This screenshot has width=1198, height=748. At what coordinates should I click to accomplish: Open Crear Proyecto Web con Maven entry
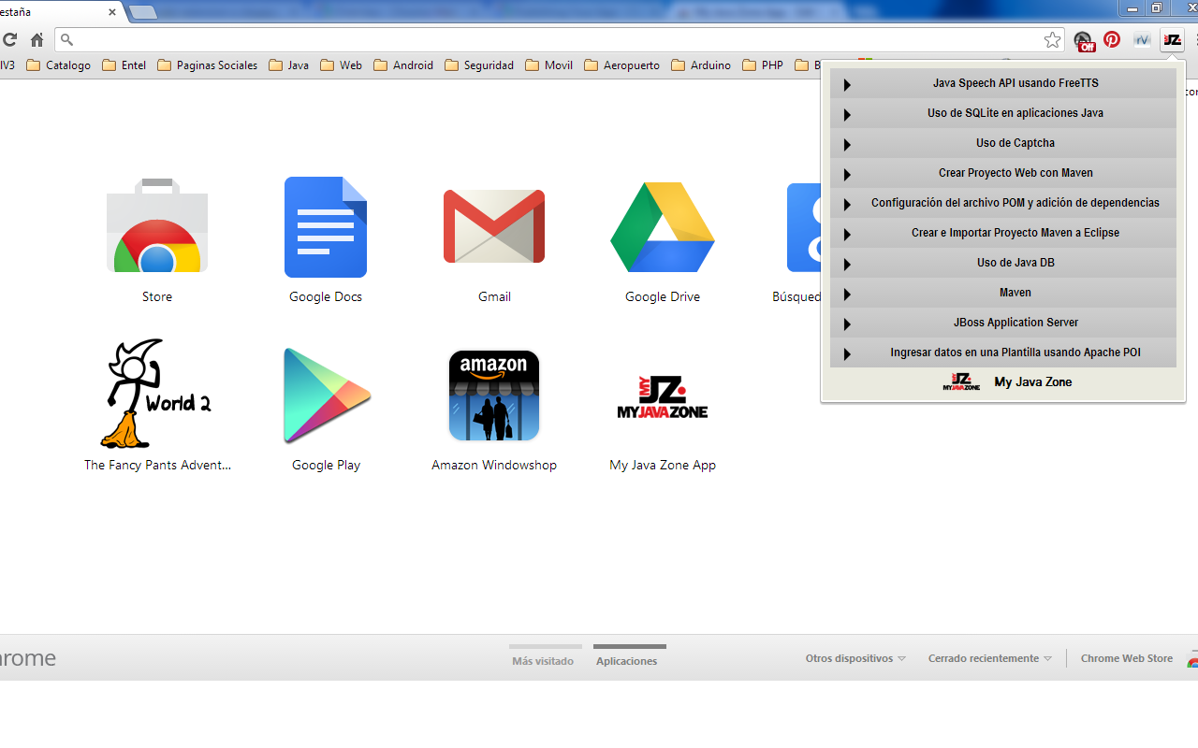click(1015, 173)
